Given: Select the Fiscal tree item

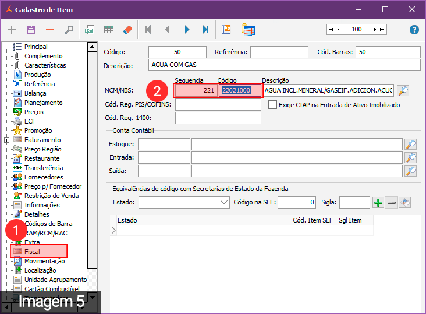Looking at the screenshot, I should tap(32, 252).
